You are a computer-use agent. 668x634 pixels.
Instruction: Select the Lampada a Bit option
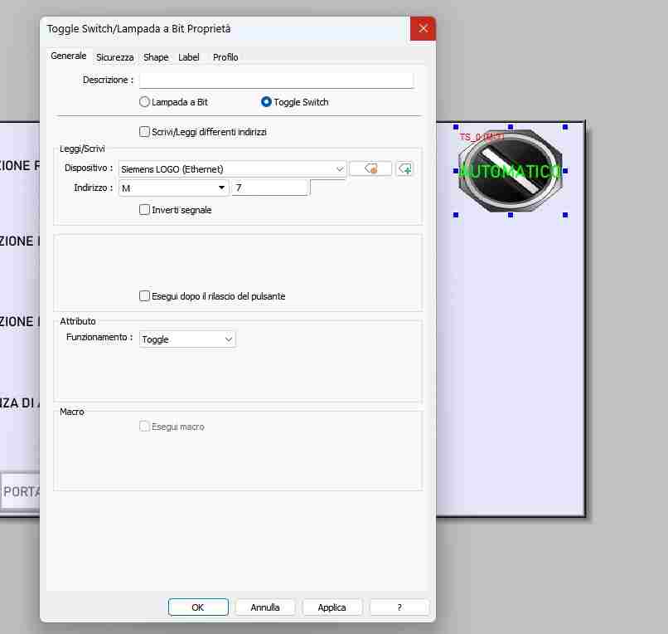tap(145, 102)
